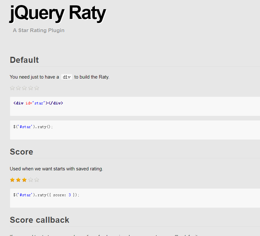The height and width of the screenshot is (236, 260).
Task: Click 'You need just to have a' sentence
Action: click(59, 77)
